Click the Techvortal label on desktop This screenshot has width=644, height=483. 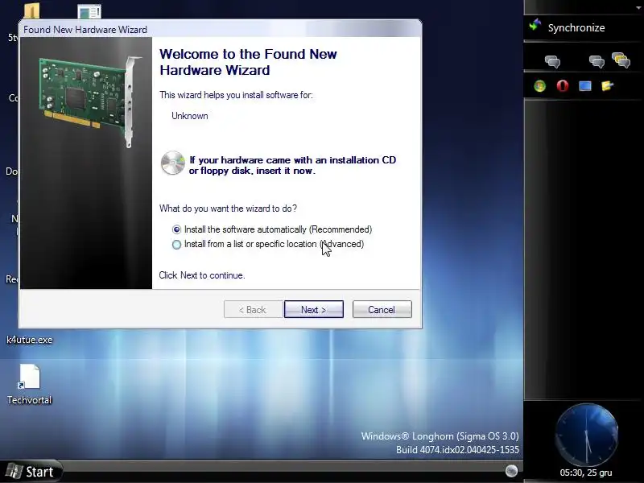click(29, 400)
